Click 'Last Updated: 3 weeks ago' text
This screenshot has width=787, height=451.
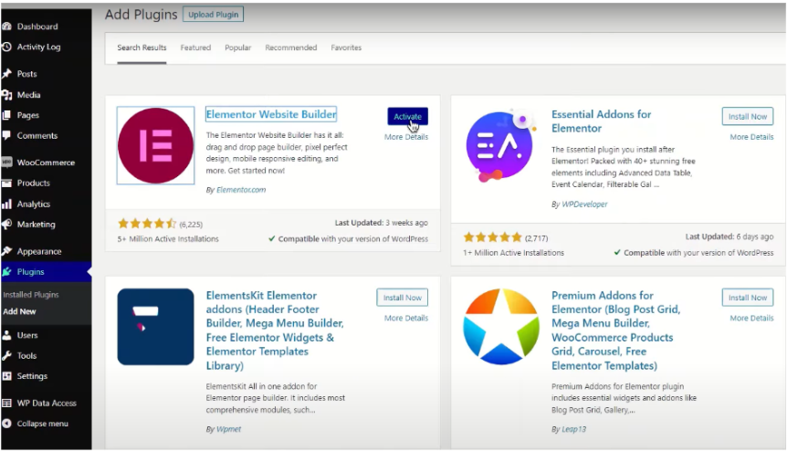click(382, 223)
